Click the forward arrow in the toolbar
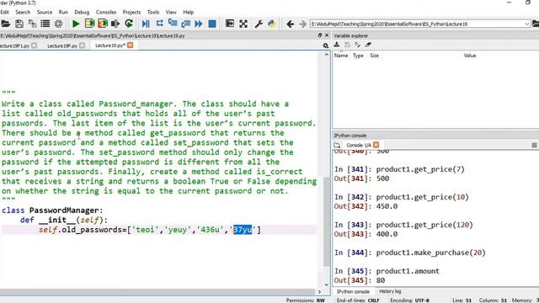This screenshot has height=303, width=539. [x=302, y=24]
